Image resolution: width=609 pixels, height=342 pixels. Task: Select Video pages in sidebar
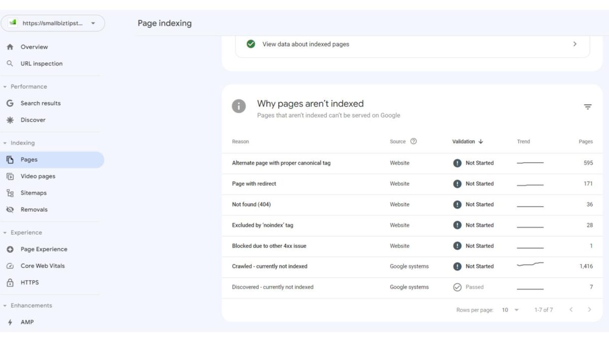click(x=38, y=176)
